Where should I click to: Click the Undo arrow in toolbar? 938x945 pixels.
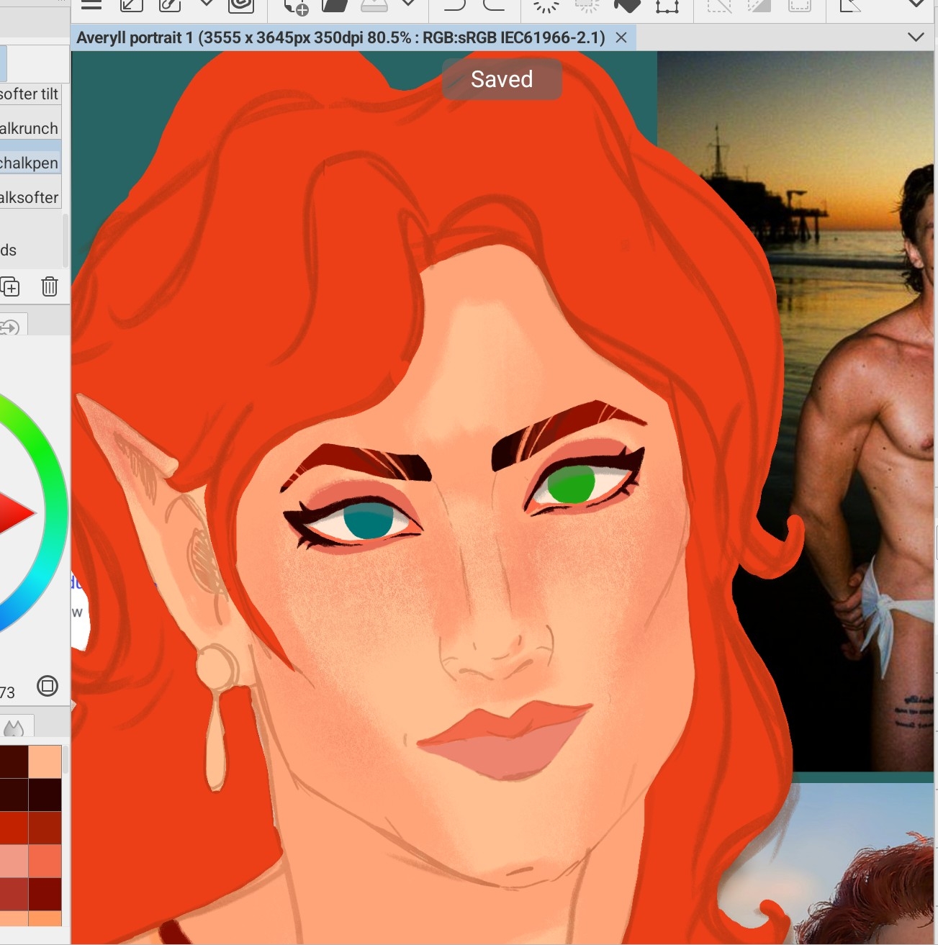[455, 6]
